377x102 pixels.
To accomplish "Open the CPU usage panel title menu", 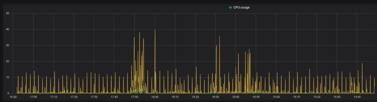I will 241,7.
